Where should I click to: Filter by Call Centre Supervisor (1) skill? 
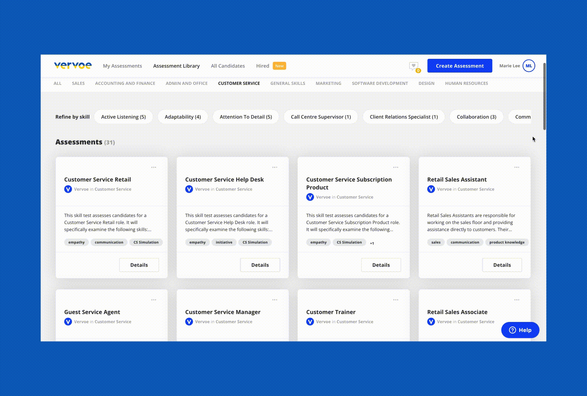[321, 117]
